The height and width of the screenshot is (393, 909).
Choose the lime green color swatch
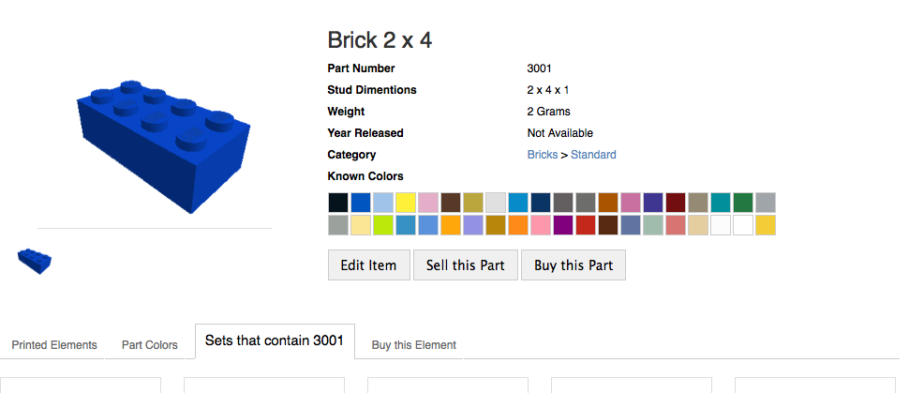tap(383, 225)
